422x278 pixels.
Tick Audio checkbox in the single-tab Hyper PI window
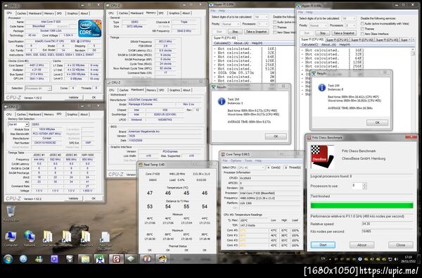tap(275, 22)
